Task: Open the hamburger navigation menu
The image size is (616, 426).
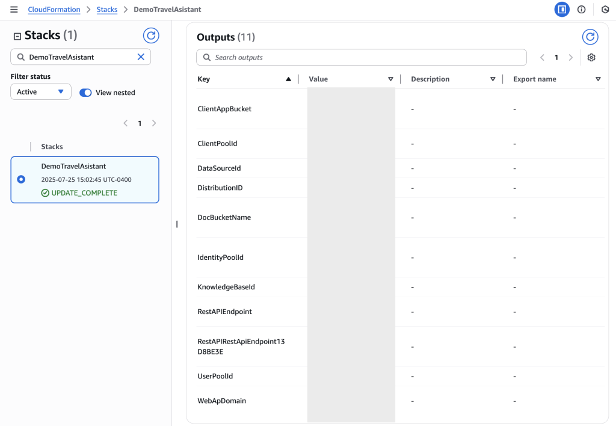Action: [x=14, y=10]
